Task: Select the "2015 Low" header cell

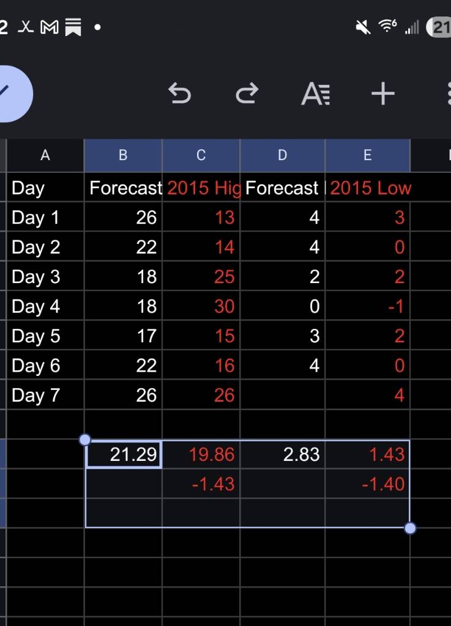Action: (367, 188)
